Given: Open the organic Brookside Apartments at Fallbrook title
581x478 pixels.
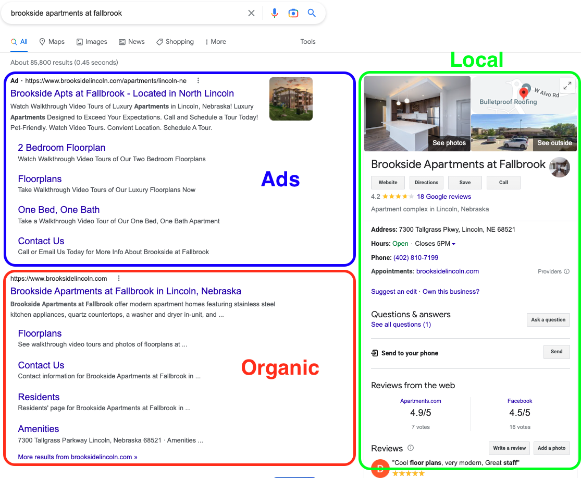Looking at the screenshot, I should (x=126, y=291).
